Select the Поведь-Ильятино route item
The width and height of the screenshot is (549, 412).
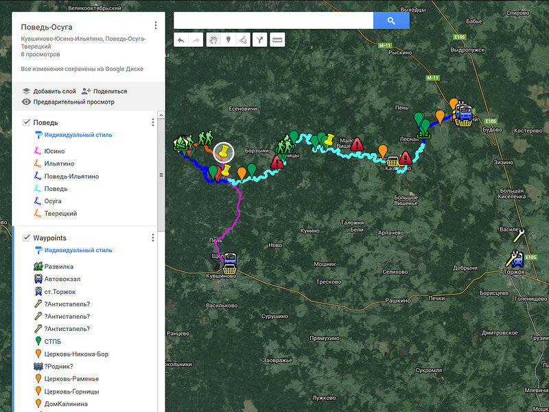(71, 176)
